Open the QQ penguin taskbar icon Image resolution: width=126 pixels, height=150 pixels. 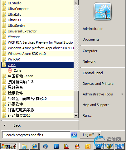[x=77, y=146]
